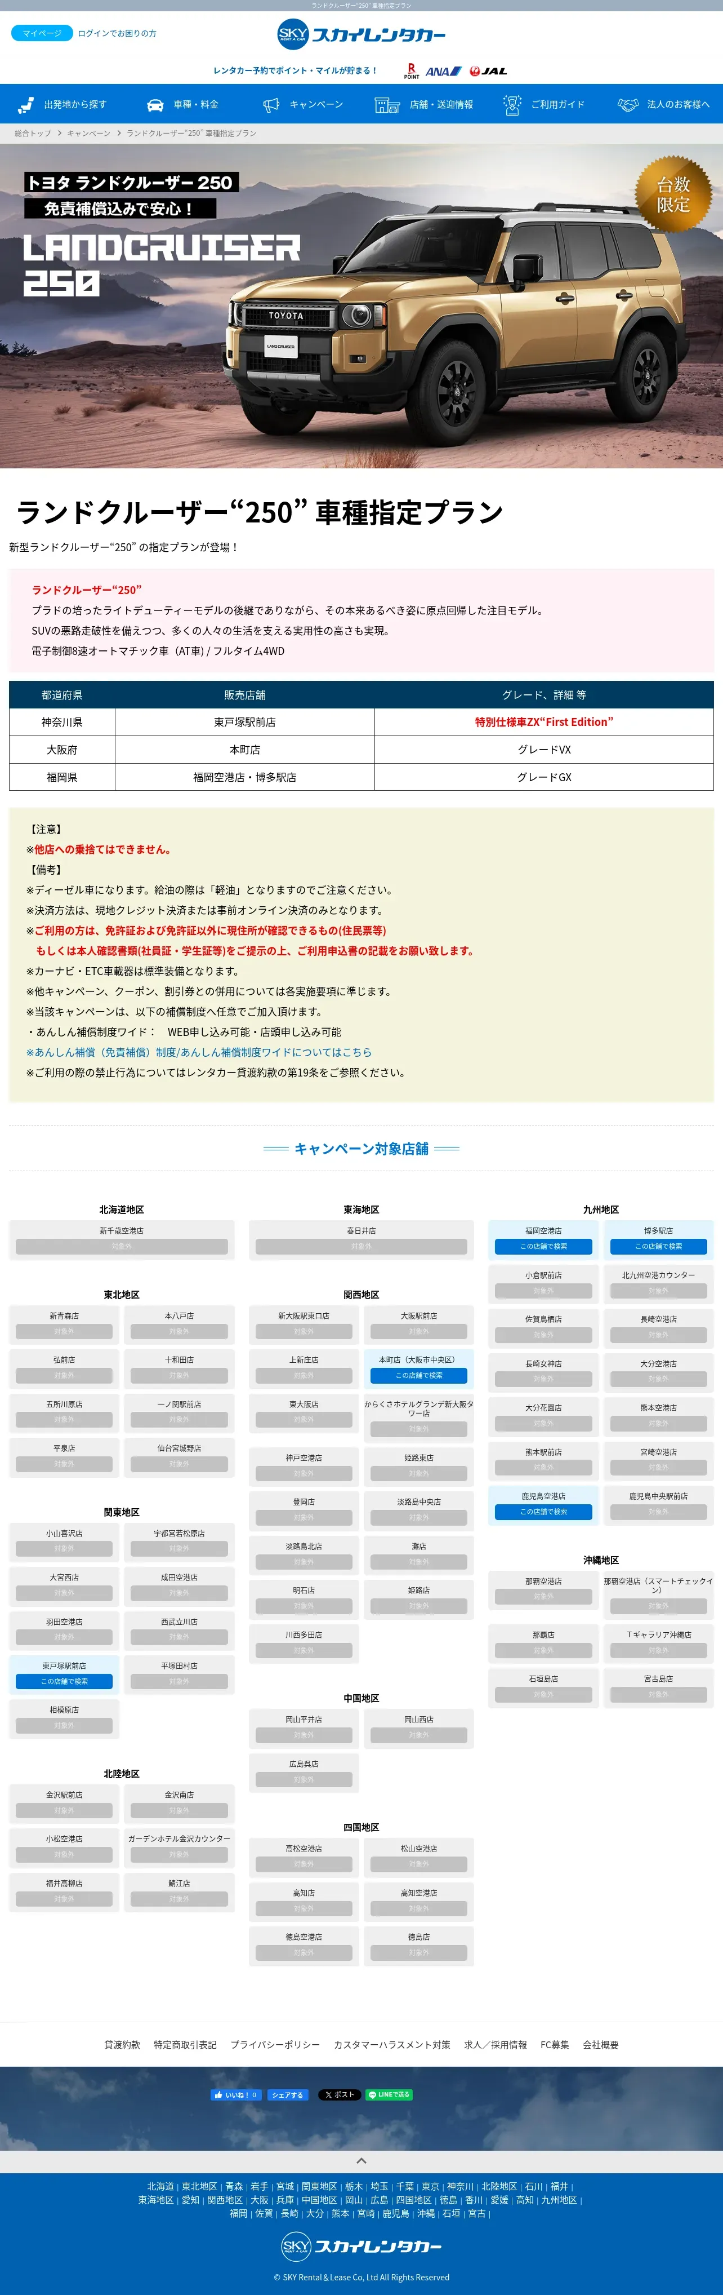Go to キャンペーン breadcrumb link
Viewport: 723px width, 2295px height.
(89, 134)
